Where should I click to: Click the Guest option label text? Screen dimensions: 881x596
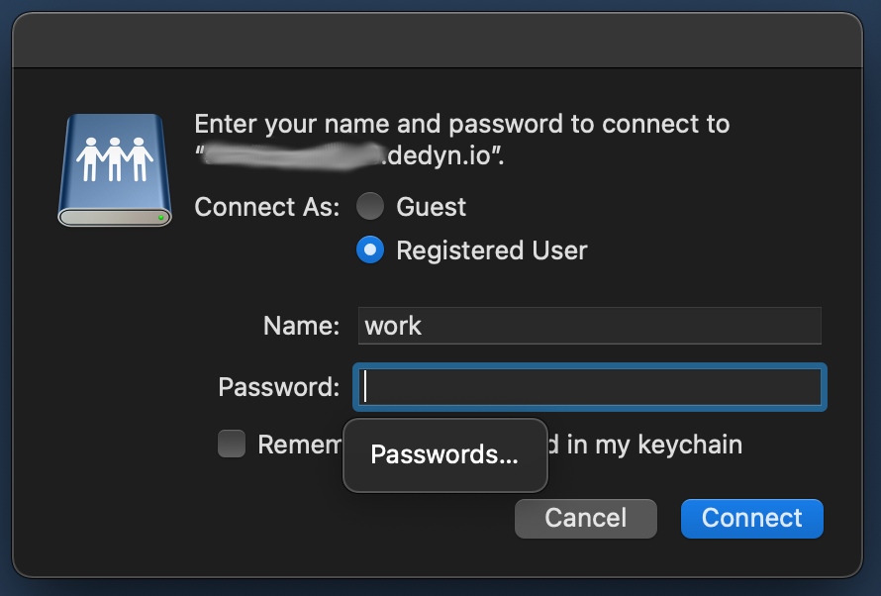(431, 207)
